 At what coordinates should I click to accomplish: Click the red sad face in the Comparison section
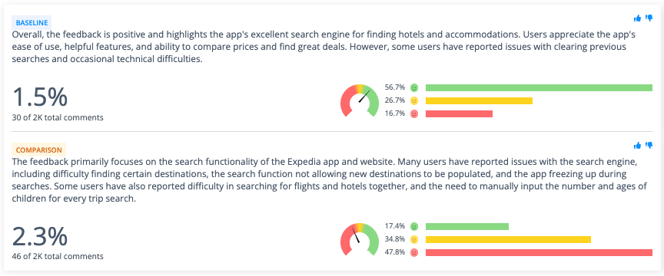(414, 252)
